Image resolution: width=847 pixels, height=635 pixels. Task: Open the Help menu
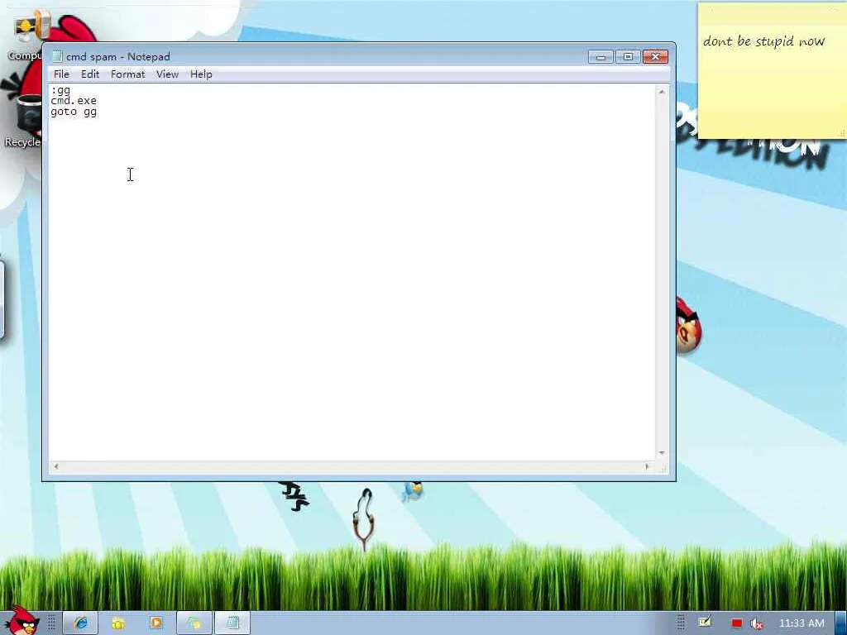tap(201, 74)
